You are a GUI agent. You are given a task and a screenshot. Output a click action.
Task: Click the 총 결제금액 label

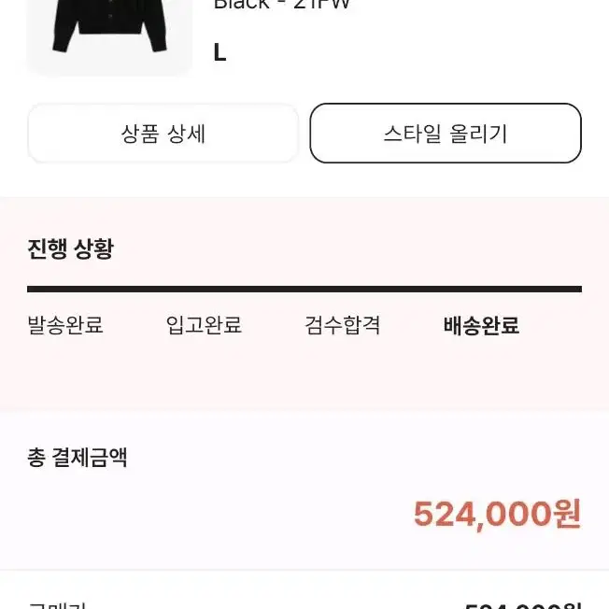click(x=78, y=457)
